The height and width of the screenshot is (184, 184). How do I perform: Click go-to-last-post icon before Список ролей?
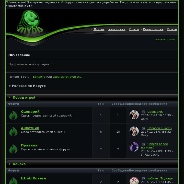tap(144, 144)
